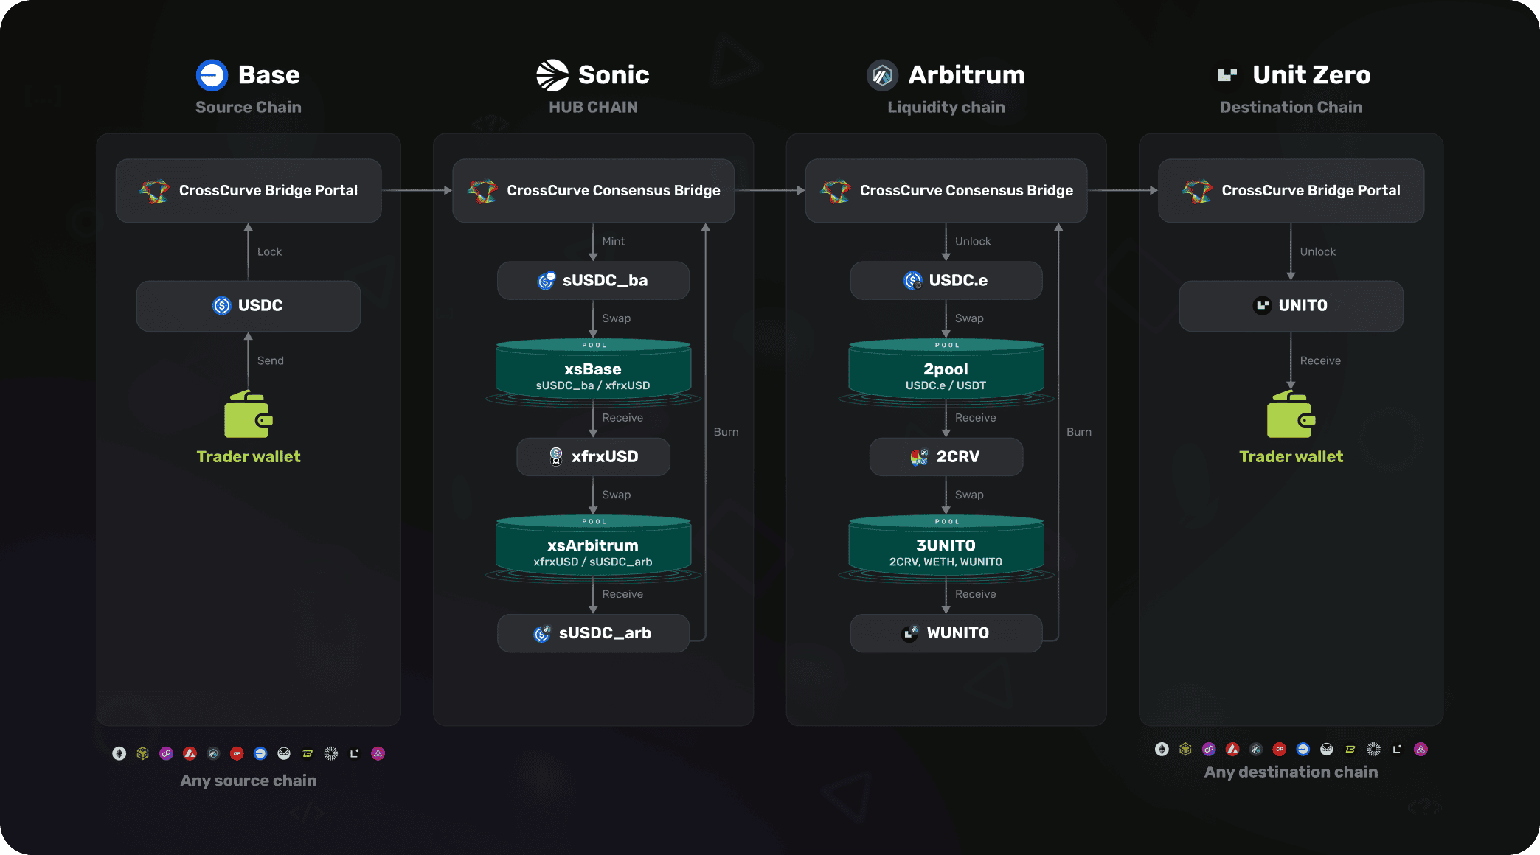
Task: Click the sUSDC_ba token box
Action: (x=593, y=281)
